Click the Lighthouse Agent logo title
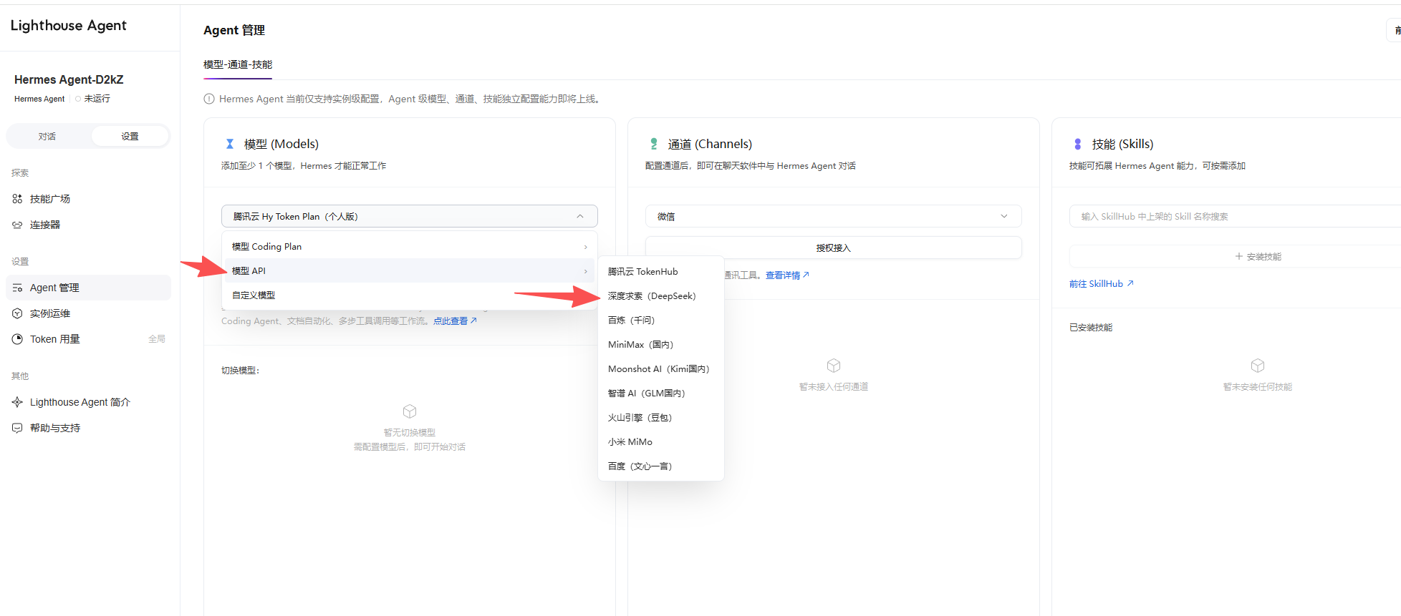Image resolution: width=1401 pixels, height=616 pixels. pyautogui.click(x=69, y=26)
